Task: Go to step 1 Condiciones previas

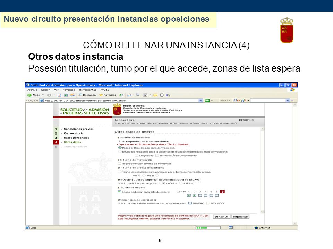Action: [x=79, y=129]
